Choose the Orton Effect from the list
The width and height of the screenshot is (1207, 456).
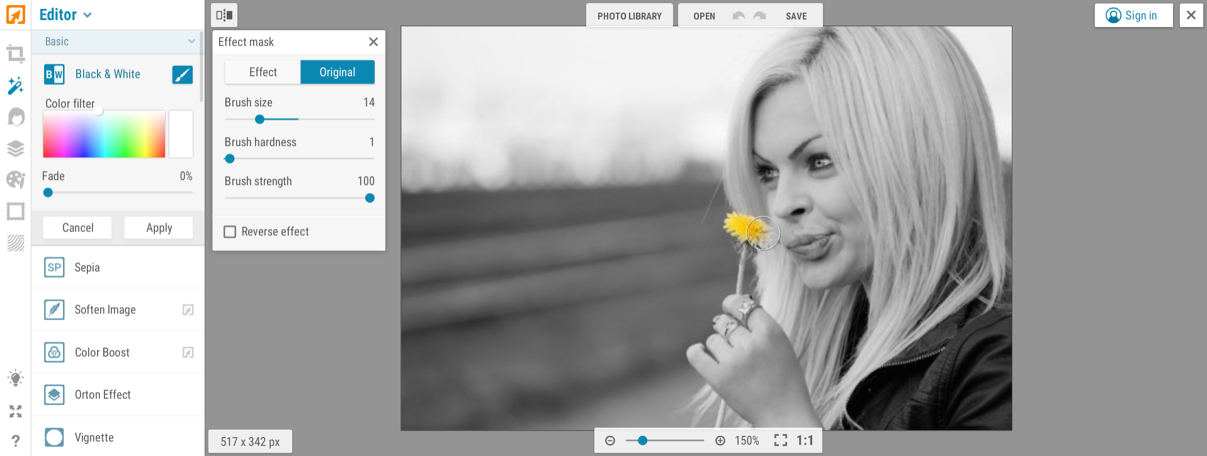103,395
